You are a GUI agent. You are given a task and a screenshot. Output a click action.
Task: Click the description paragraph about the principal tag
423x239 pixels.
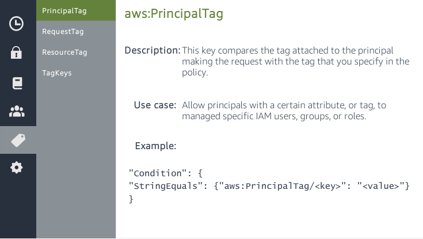[295, 62]
